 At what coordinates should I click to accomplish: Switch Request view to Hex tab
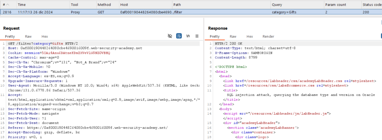point(45,37)
